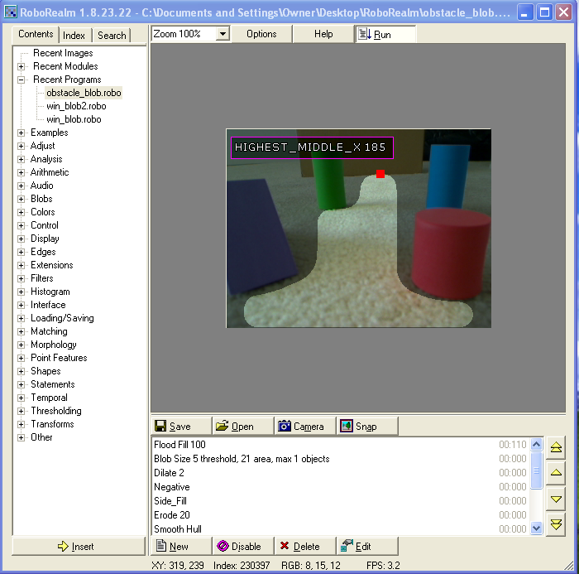579x574 pixels.
Task: Switch to the Search tab
Action: (x=112, y=36)
